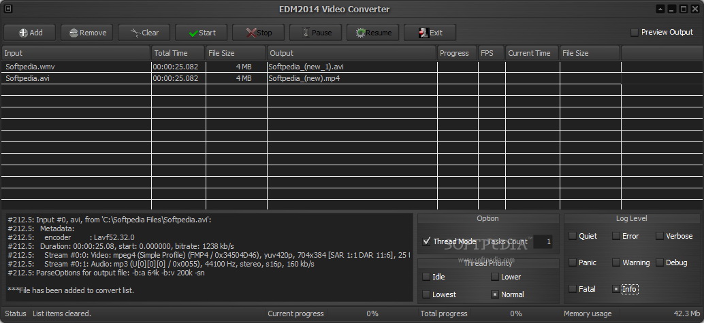Clear the conversion list
The height and width of the screenshot is (323, 704).
[144, 33]
